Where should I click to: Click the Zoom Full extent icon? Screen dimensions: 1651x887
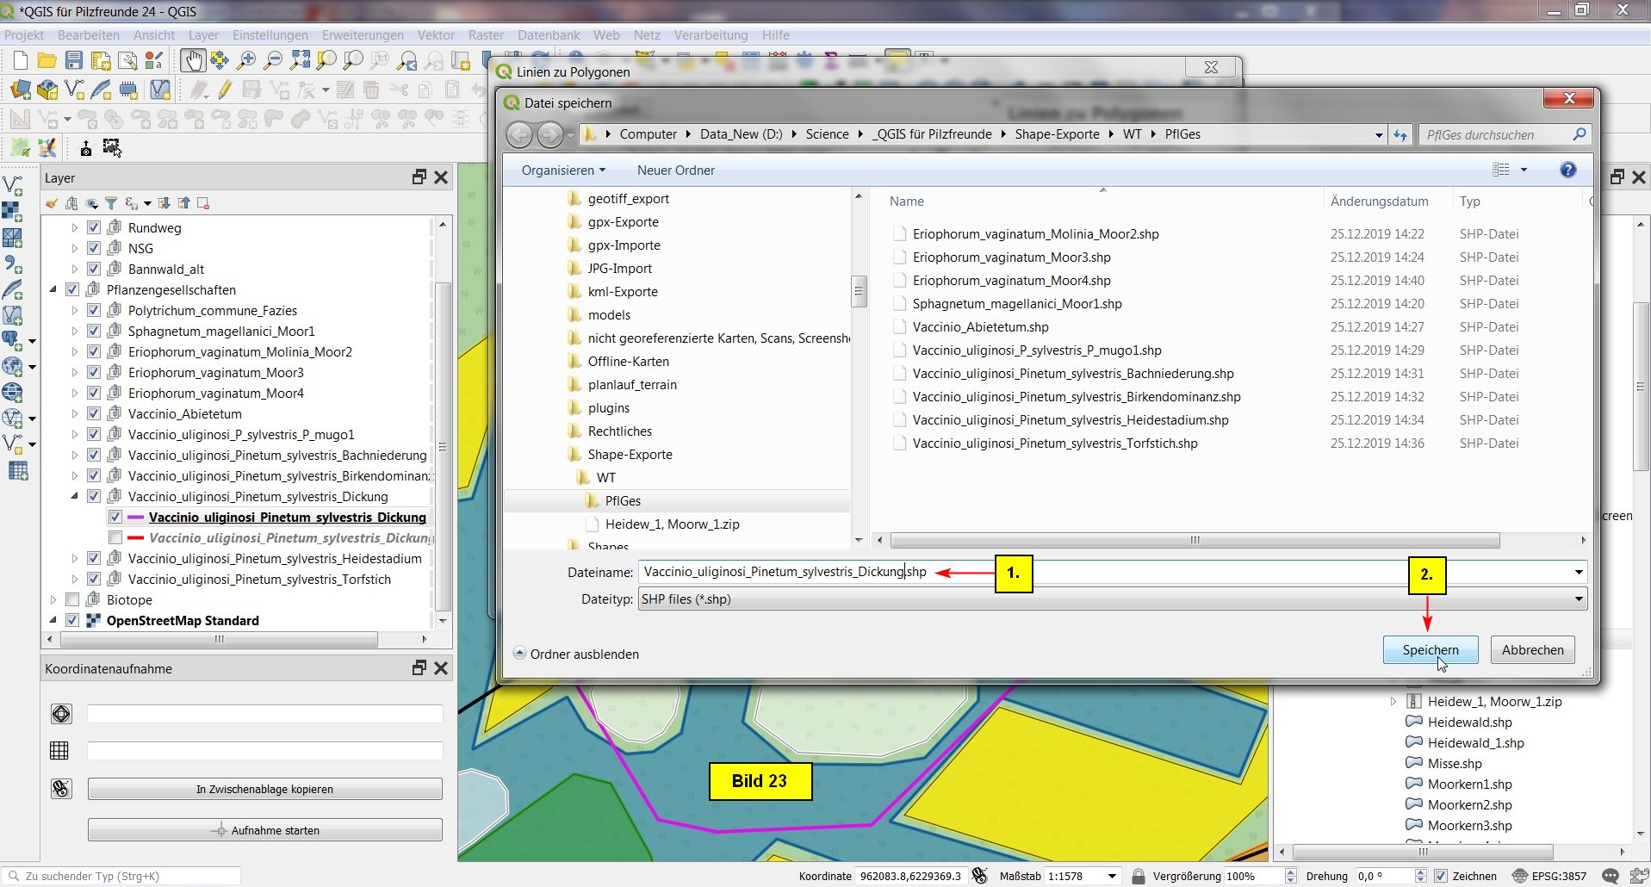(300, 60)
